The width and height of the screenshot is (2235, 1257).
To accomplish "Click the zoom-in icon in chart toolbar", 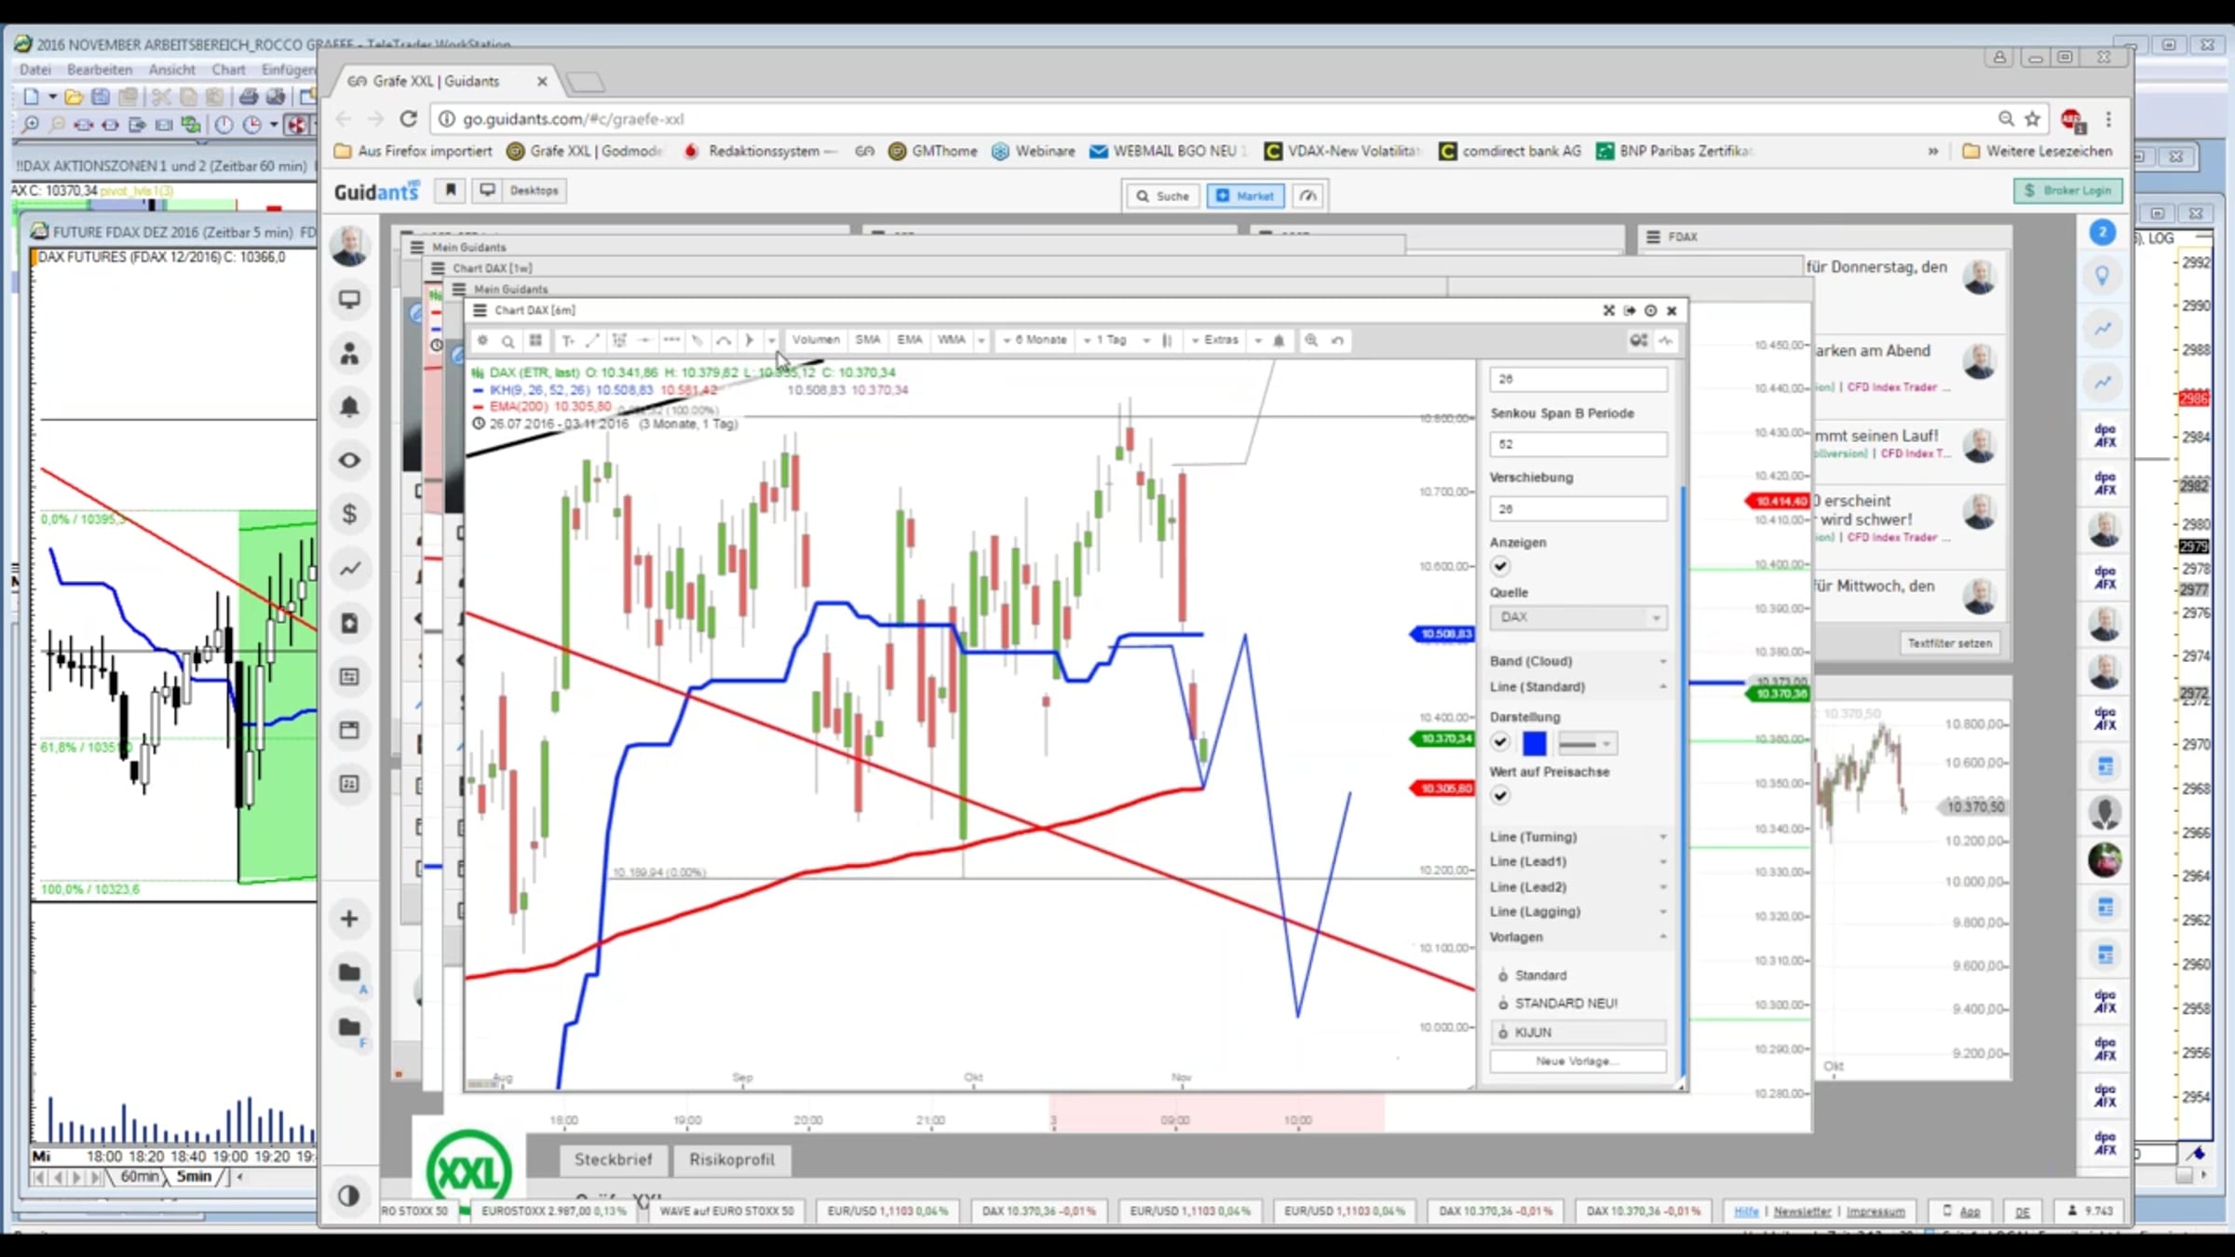I will (x=1311, y=341).
